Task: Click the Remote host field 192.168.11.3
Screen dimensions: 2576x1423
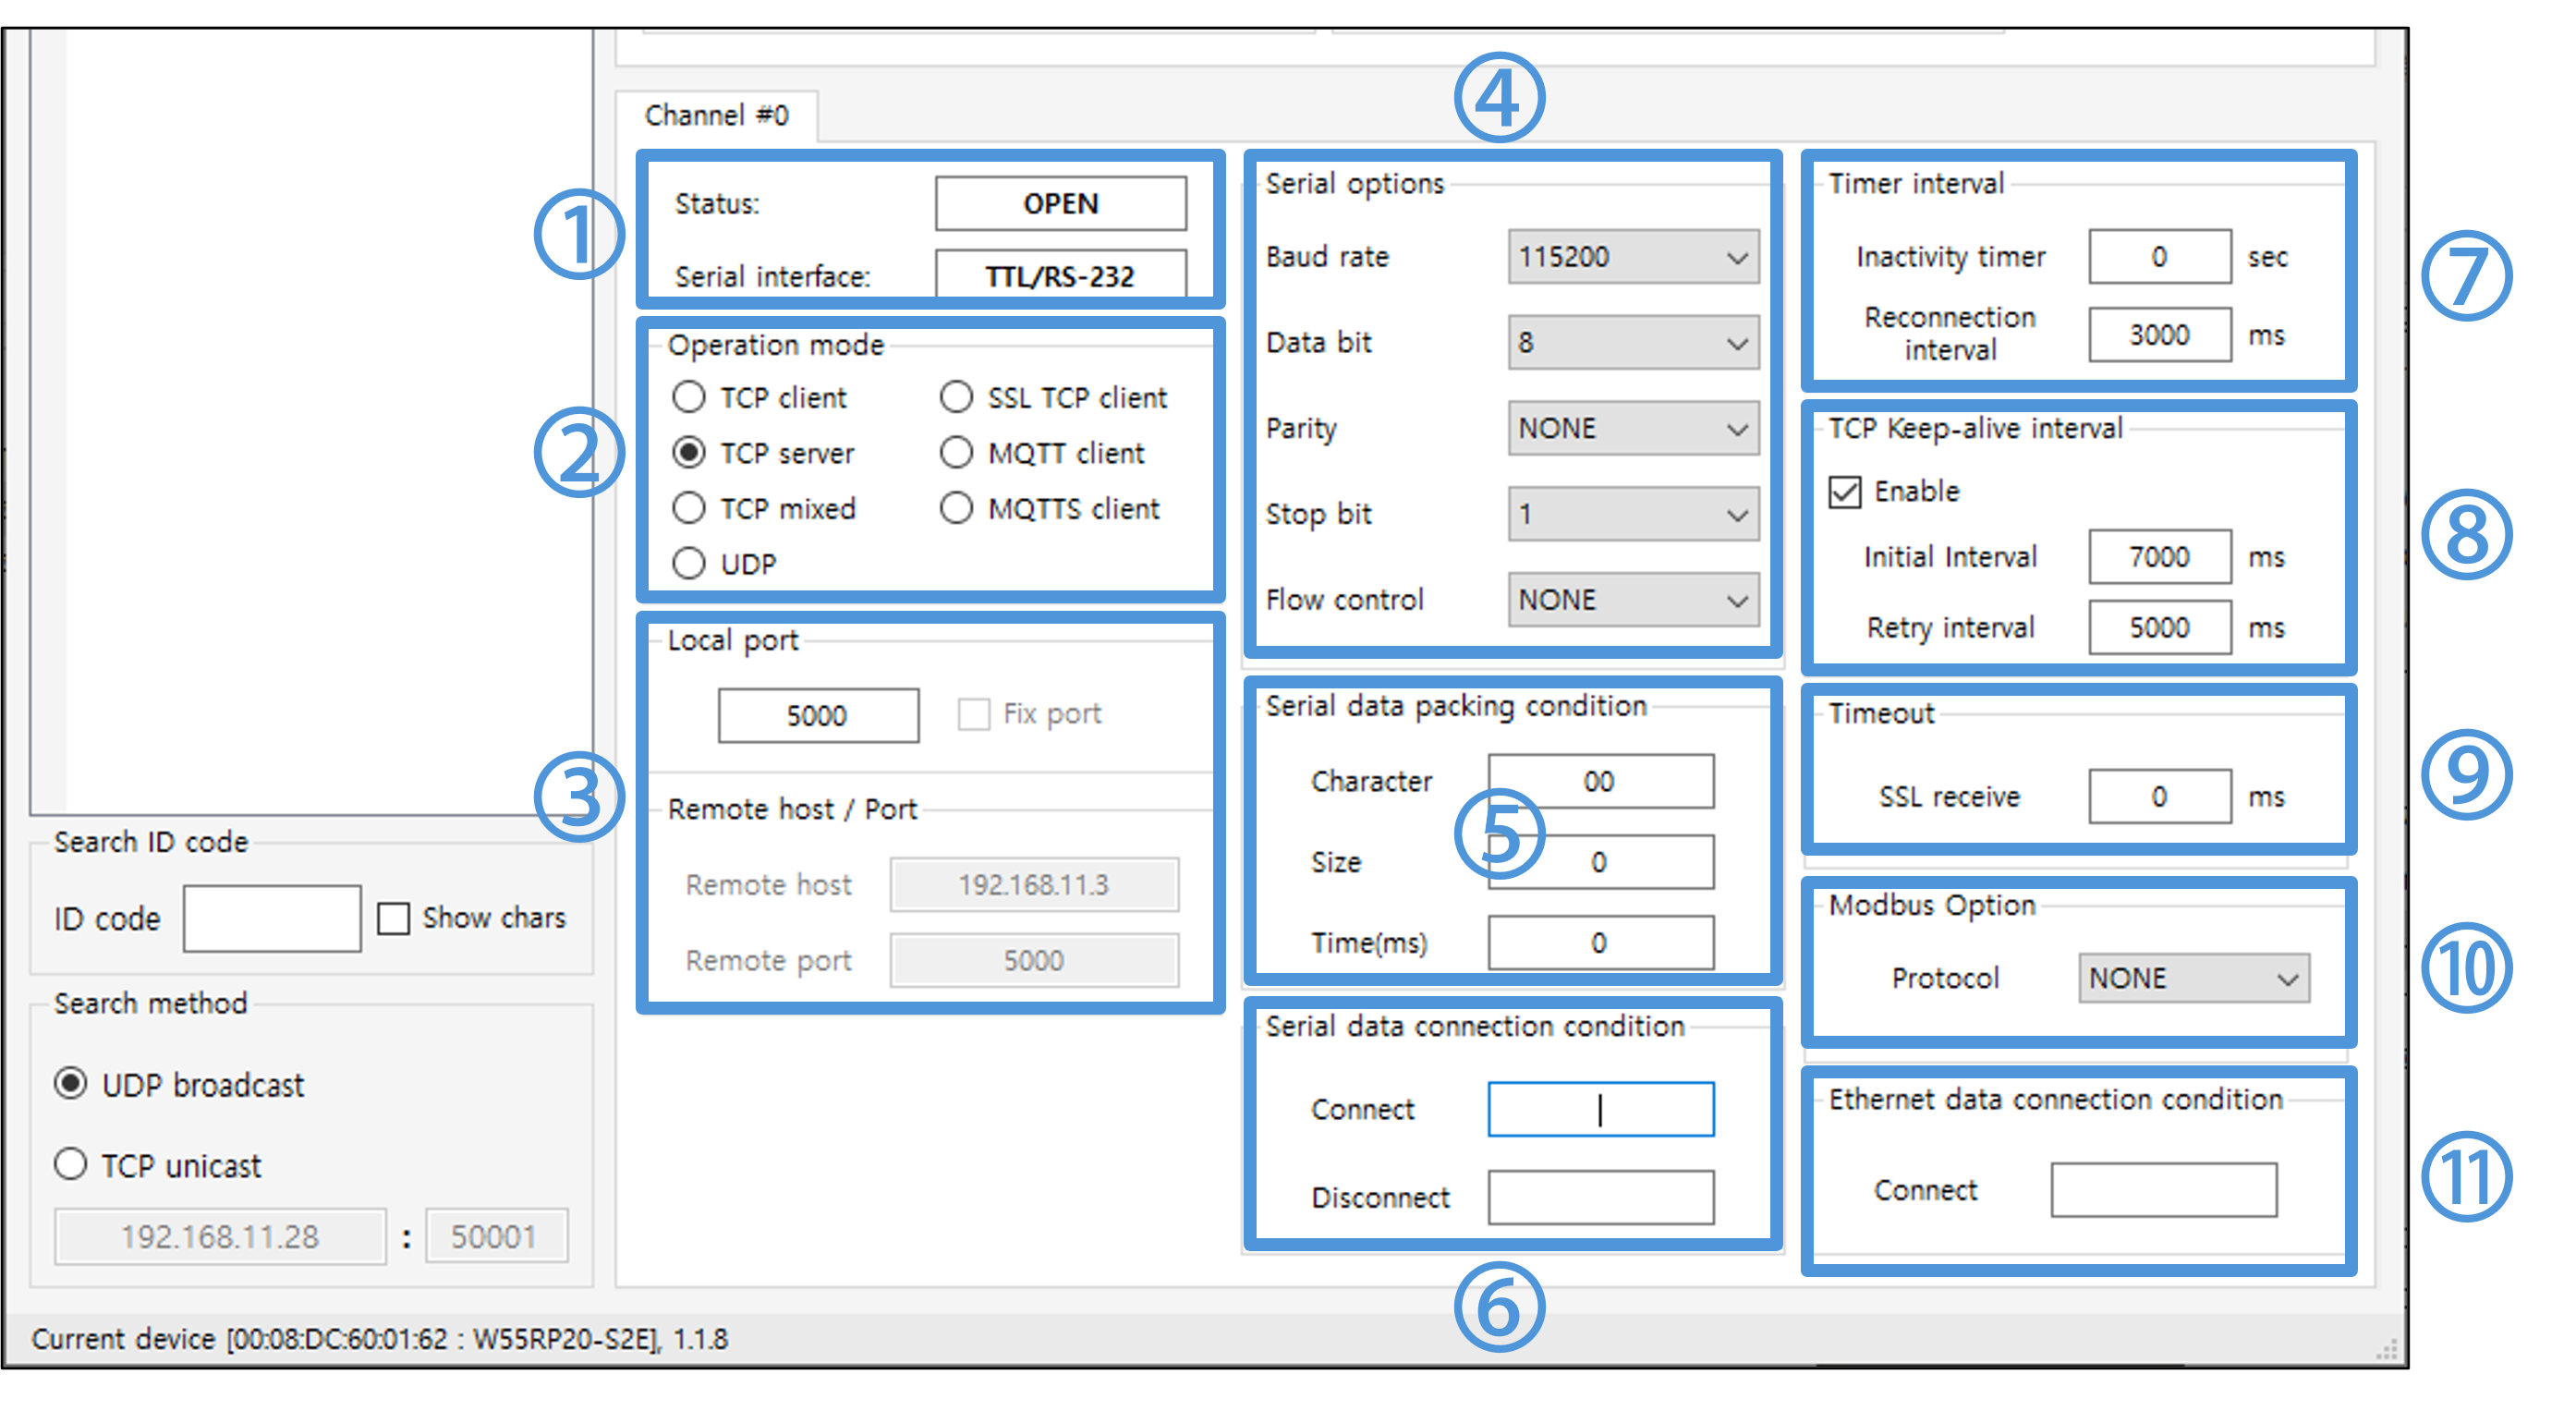Action: pos(1034,885)
